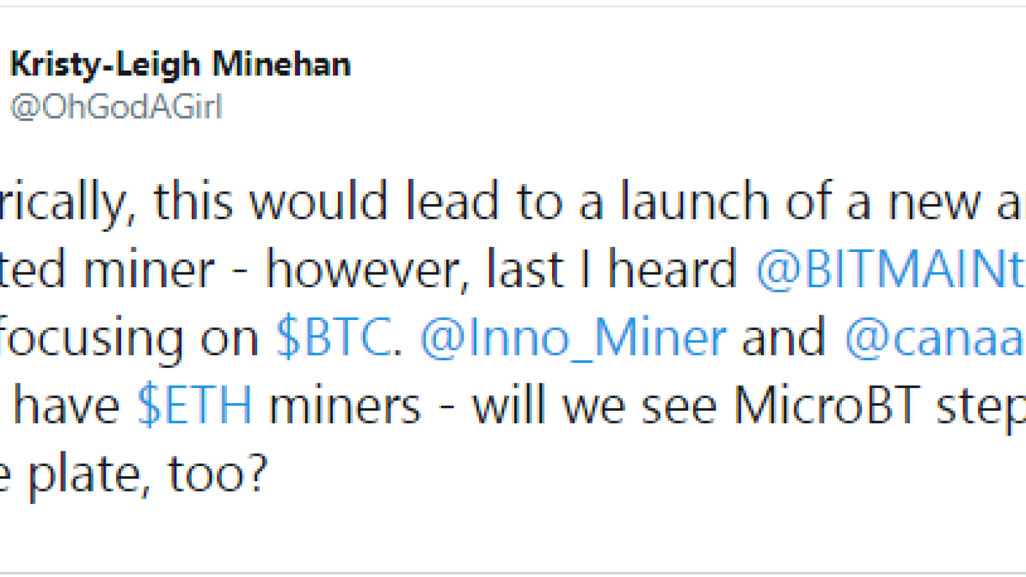The height and width of the screenshot is (577, 1026).
Task: Click the @OhGodAGirl handle
Action: tap(116, 106)
